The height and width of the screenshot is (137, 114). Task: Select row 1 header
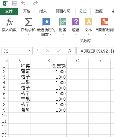click(x=4, y=66)
